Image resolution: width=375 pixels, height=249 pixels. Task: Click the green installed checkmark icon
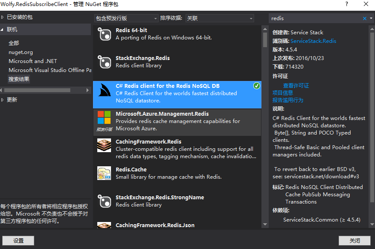pyautogui.click(x=257, y=86)
